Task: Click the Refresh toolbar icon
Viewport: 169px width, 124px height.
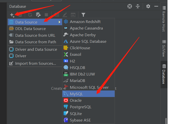Action: [x=30, y=15]
